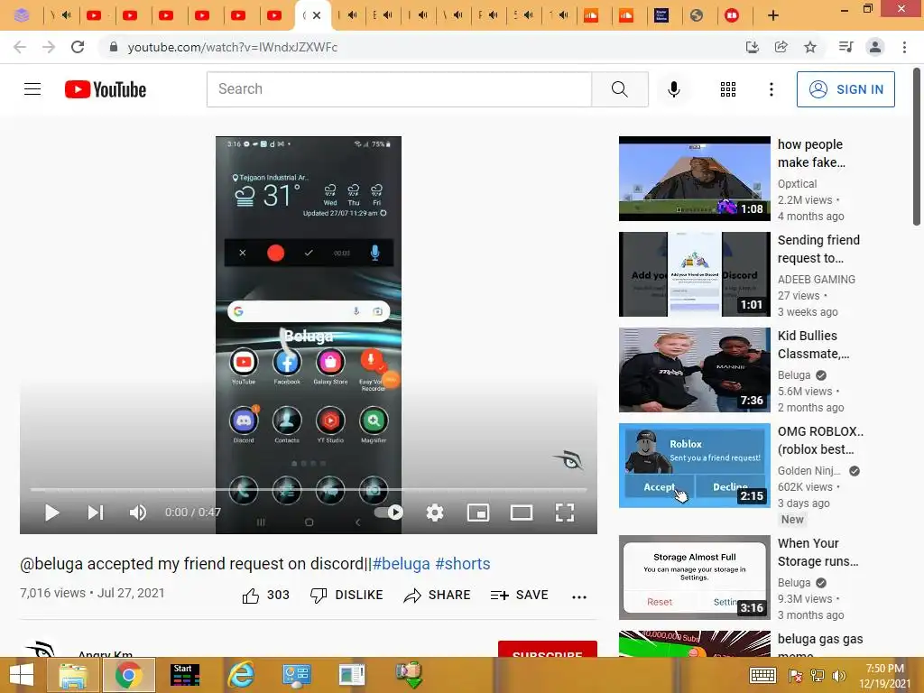The image size is (924, 693).
Task: Open YouTube settings three-dot menu
Action: click(x=771, y=89)
